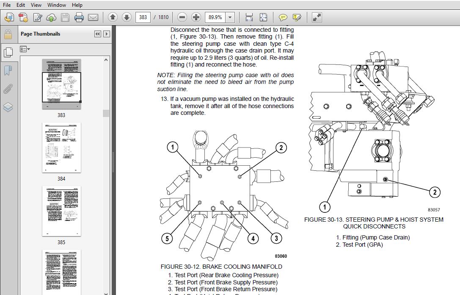Enter read mode with expand arrows icon
460x295 pixels.
tap(317, 17)
